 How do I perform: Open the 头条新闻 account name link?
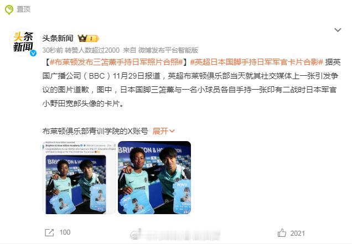(58, 38)
